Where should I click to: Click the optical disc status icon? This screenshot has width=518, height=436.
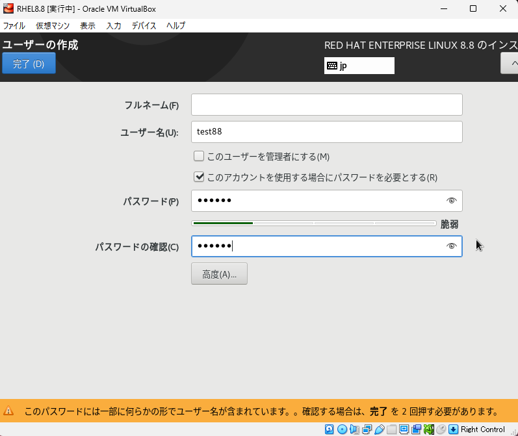tap(342, 429)
